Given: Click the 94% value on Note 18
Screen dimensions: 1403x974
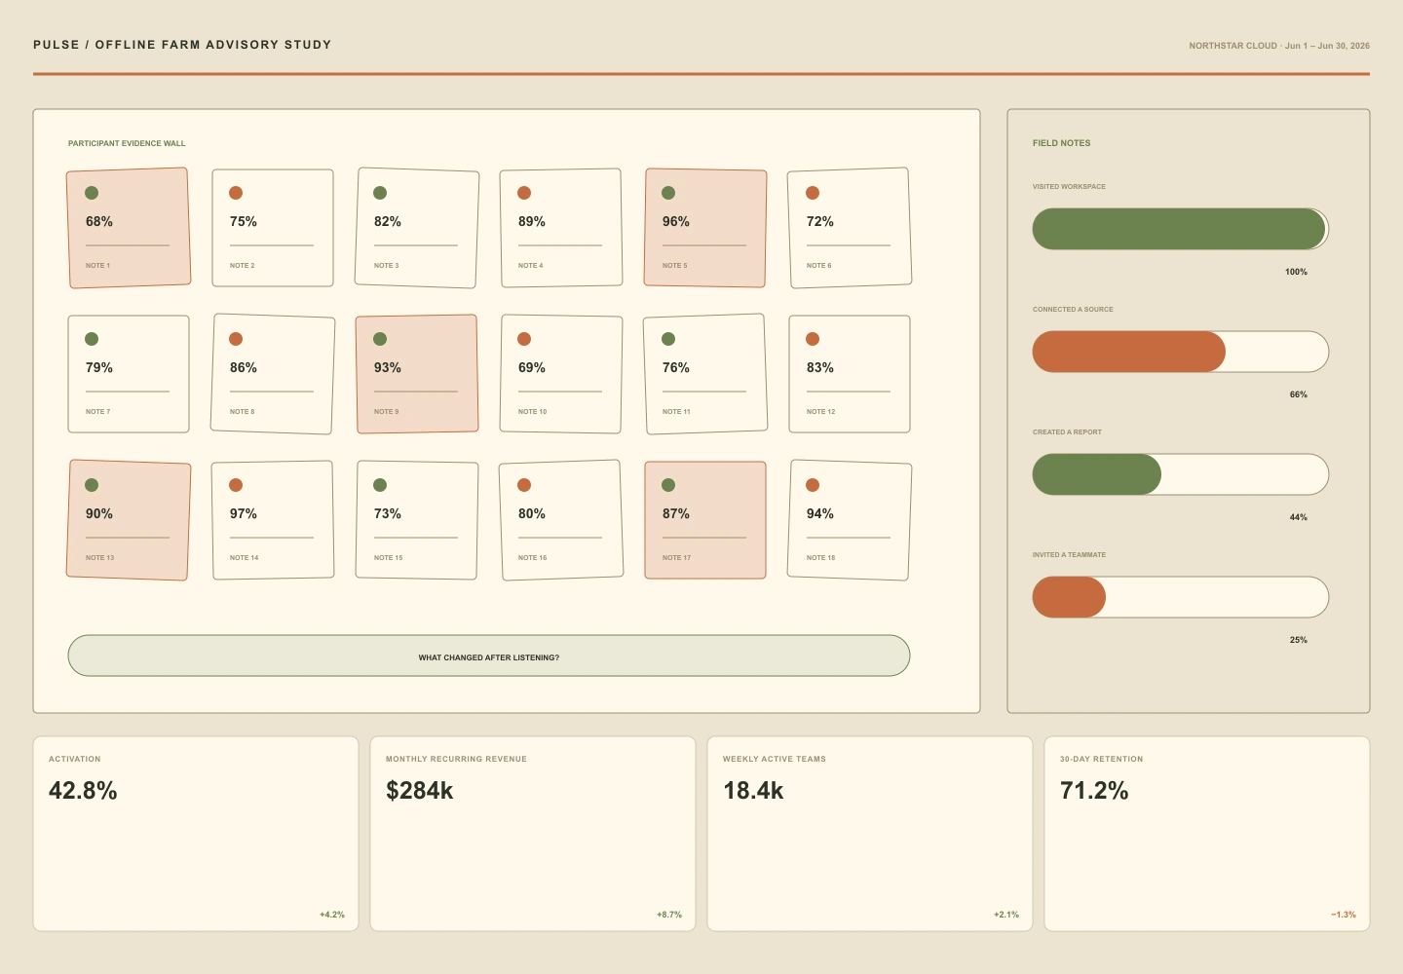Looking at the screenshot, I should click(x=820, y=513).
